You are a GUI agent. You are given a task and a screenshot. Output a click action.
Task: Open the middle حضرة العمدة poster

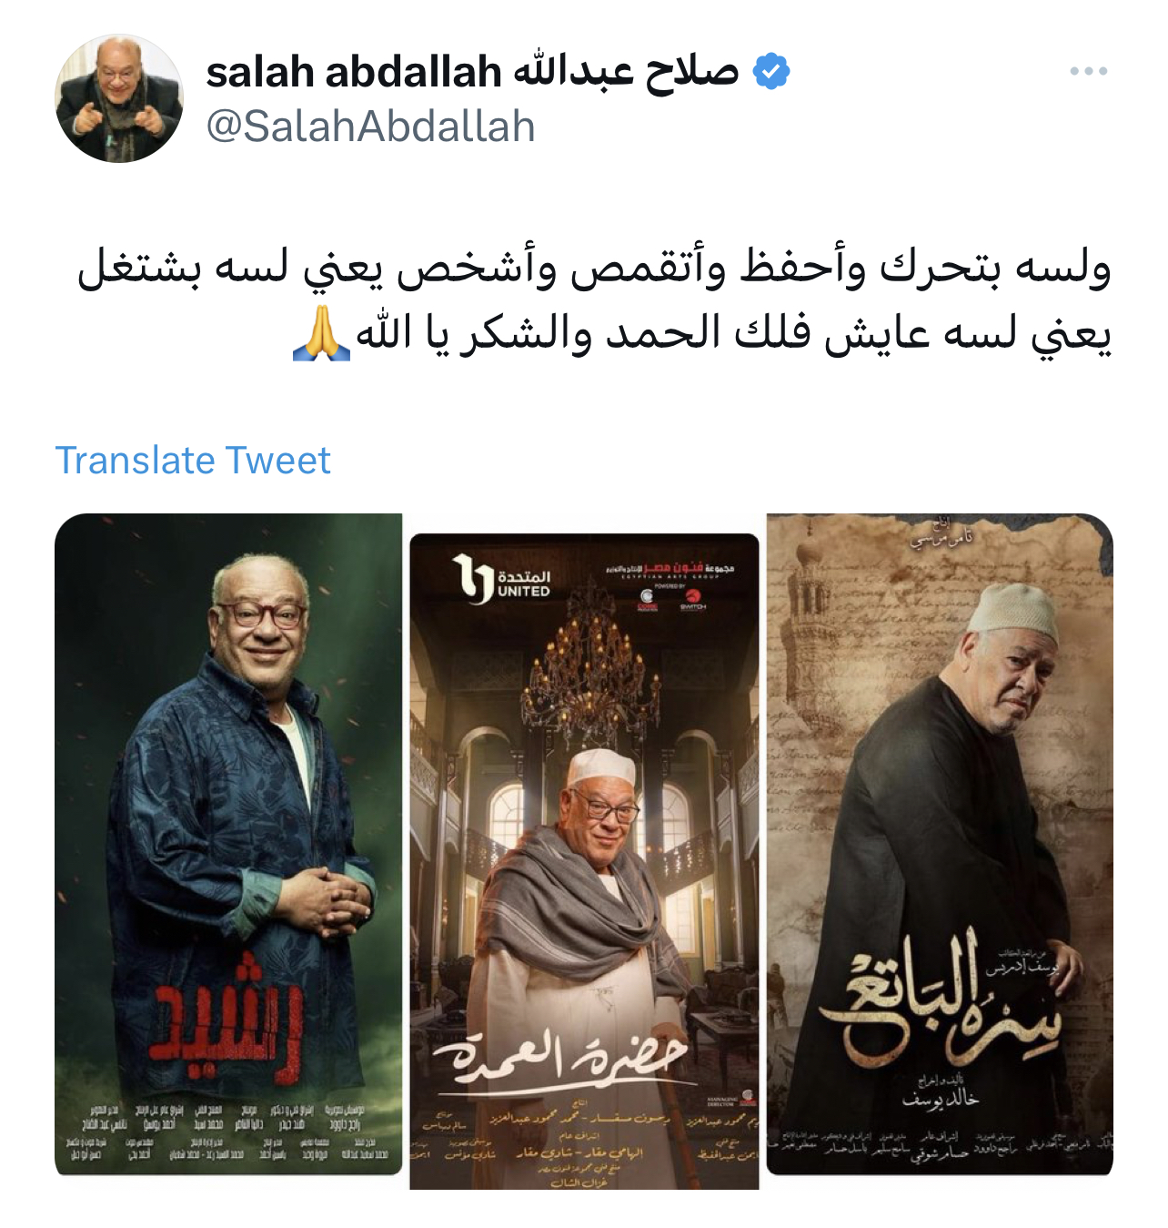(x=584, y=861)
